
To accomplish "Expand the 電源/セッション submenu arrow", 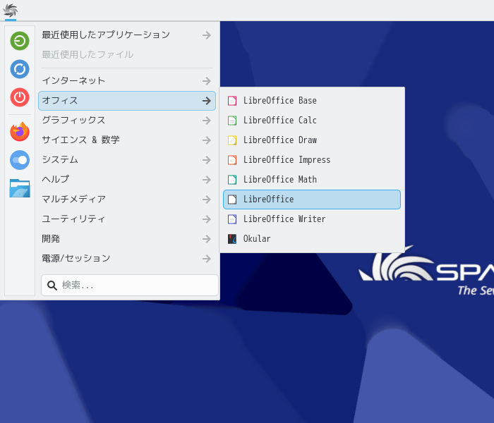I will pos(207,259).
